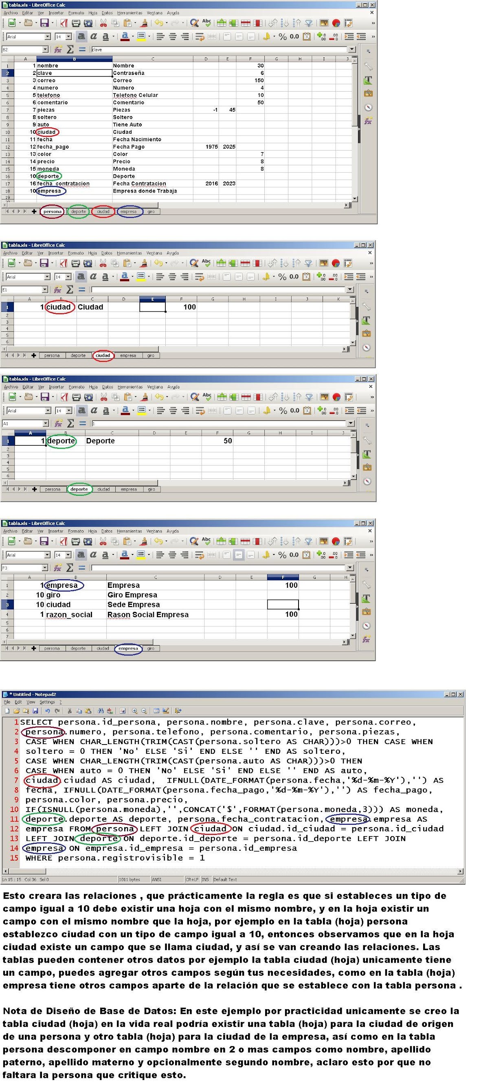
Task: Click Format as Percent icon in ciudad-sheet Calc window
Action: 282,276
